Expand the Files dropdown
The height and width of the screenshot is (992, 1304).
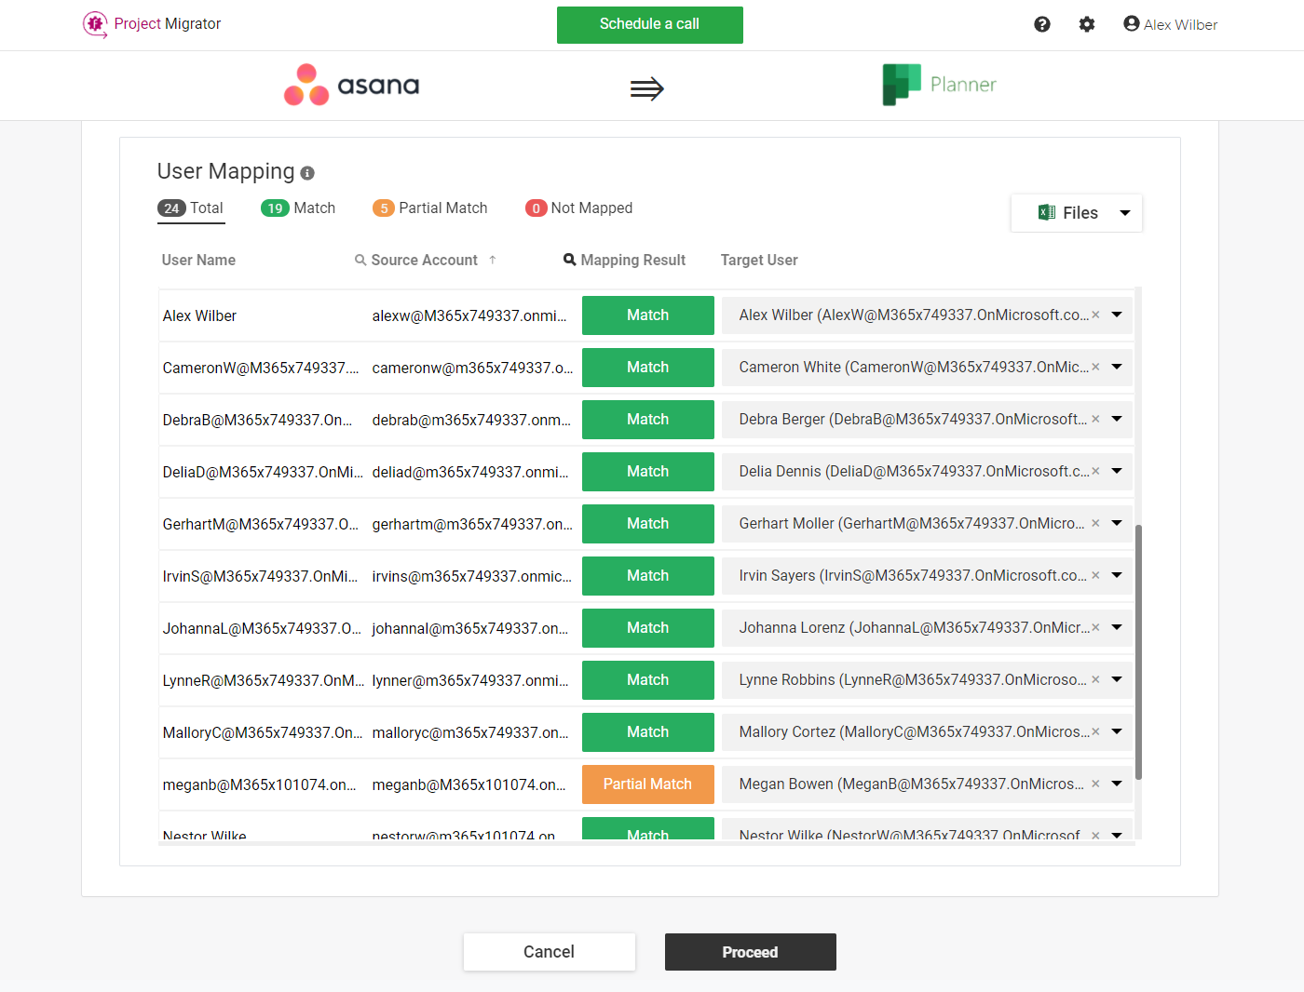(1125, 212)
